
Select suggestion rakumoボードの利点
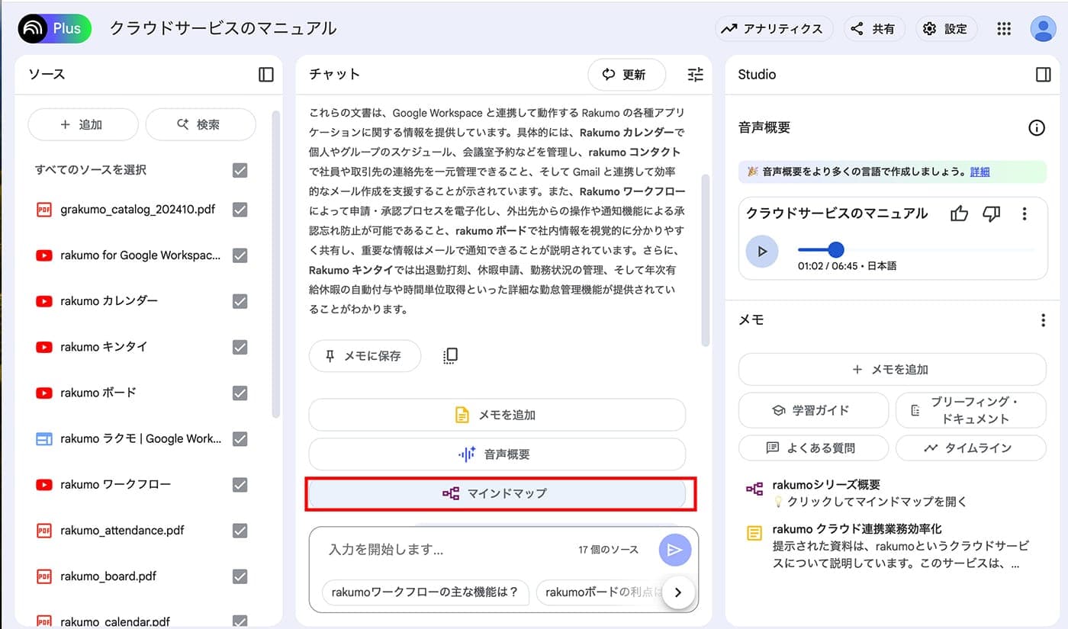pyautogui.click(x=600, y=592)
